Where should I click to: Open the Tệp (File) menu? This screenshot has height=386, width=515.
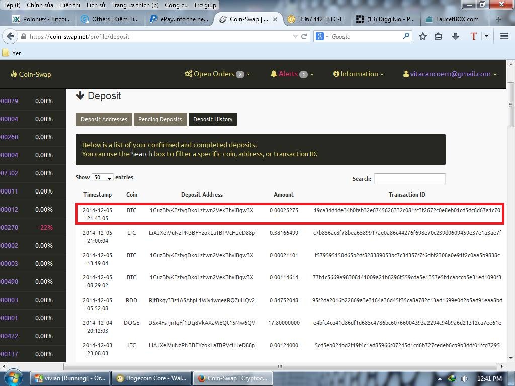[x=12, y=5]
